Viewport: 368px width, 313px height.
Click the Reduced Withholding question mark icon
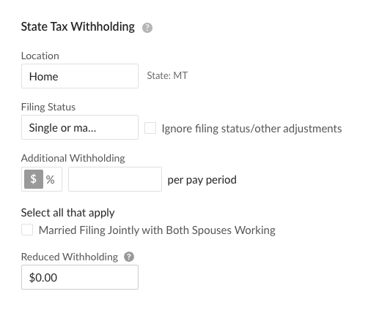tap(129, 257)
